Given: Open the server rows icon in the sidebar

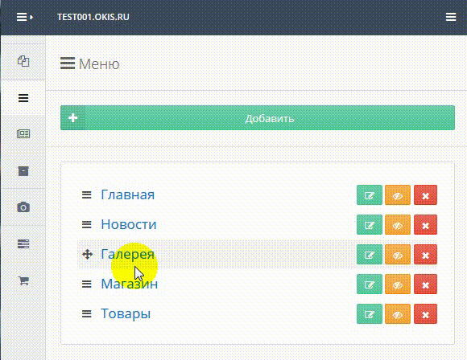Looking at the screenshot, I should click(23, 244).
